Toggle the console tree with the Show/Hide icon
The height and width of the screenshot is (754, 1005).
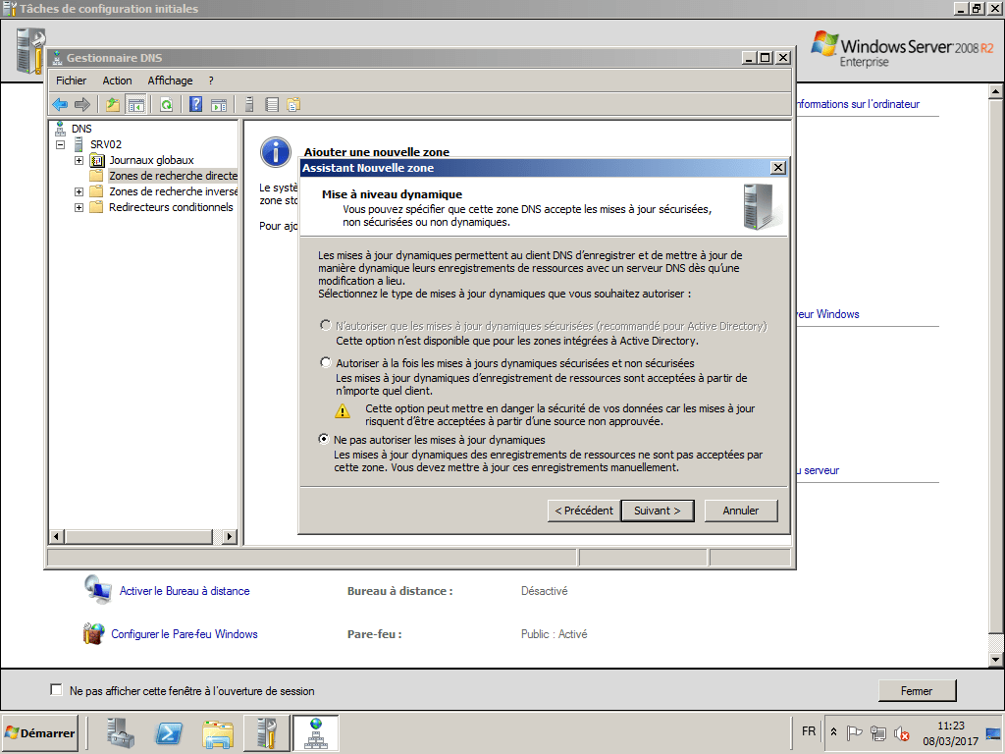point(137,103)
